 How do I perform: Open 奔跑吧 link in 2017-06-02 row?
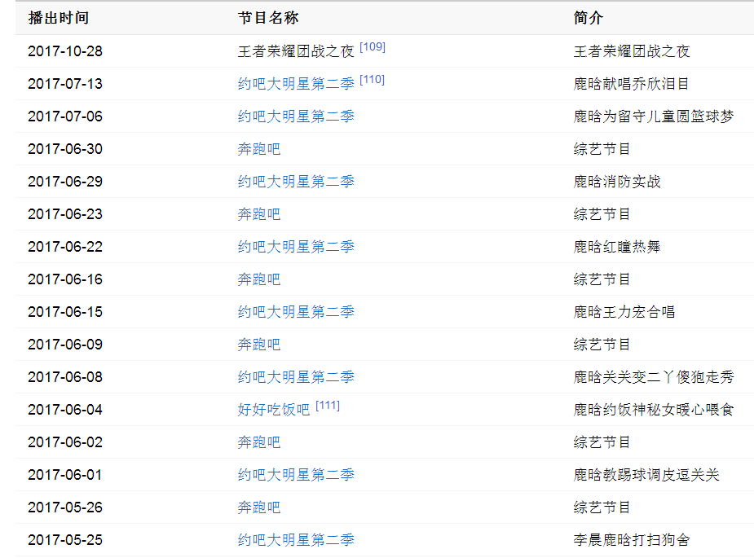[258, 442]
